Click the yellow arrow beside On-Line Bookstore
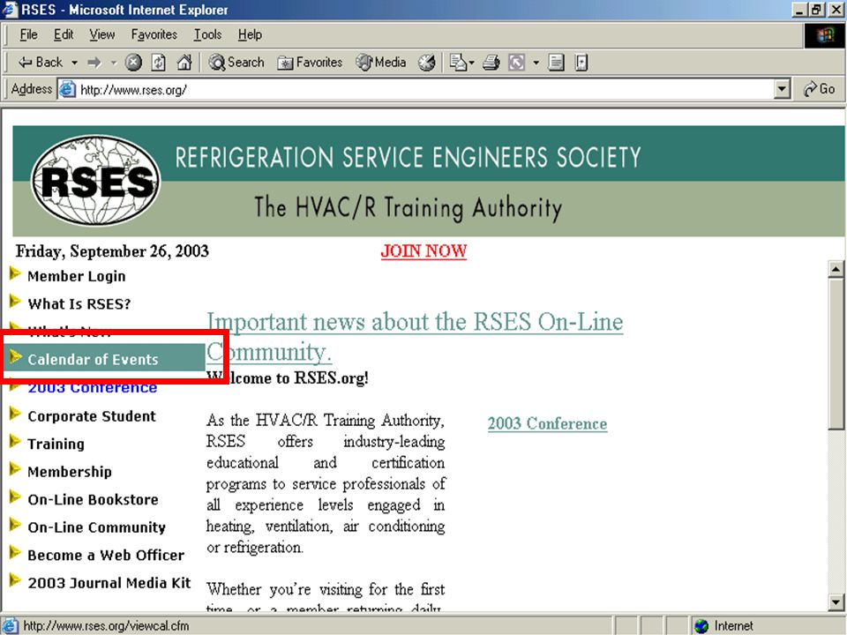This screenshot has height=635, width=847. tap(15, 497)
